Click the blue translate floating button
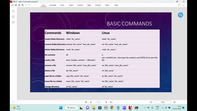The image size is (197, 111). (x=180, y=15)
